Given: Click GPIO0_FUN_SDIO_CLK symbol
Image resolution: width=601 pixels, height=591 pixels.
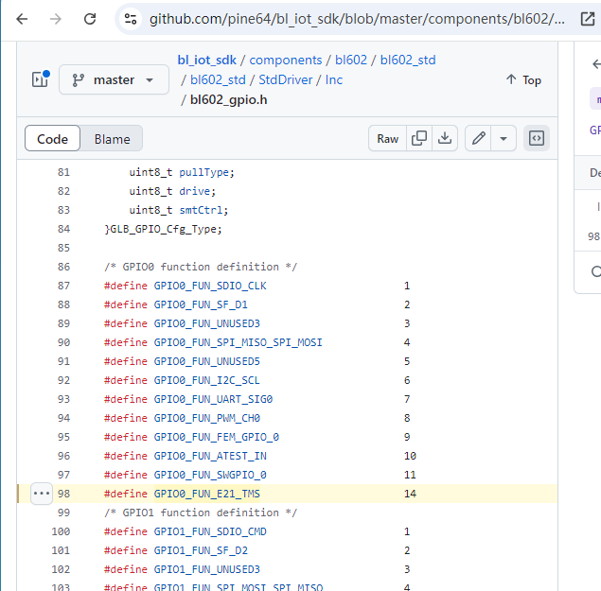Looking at the screenshot, I should coord(210,286).
